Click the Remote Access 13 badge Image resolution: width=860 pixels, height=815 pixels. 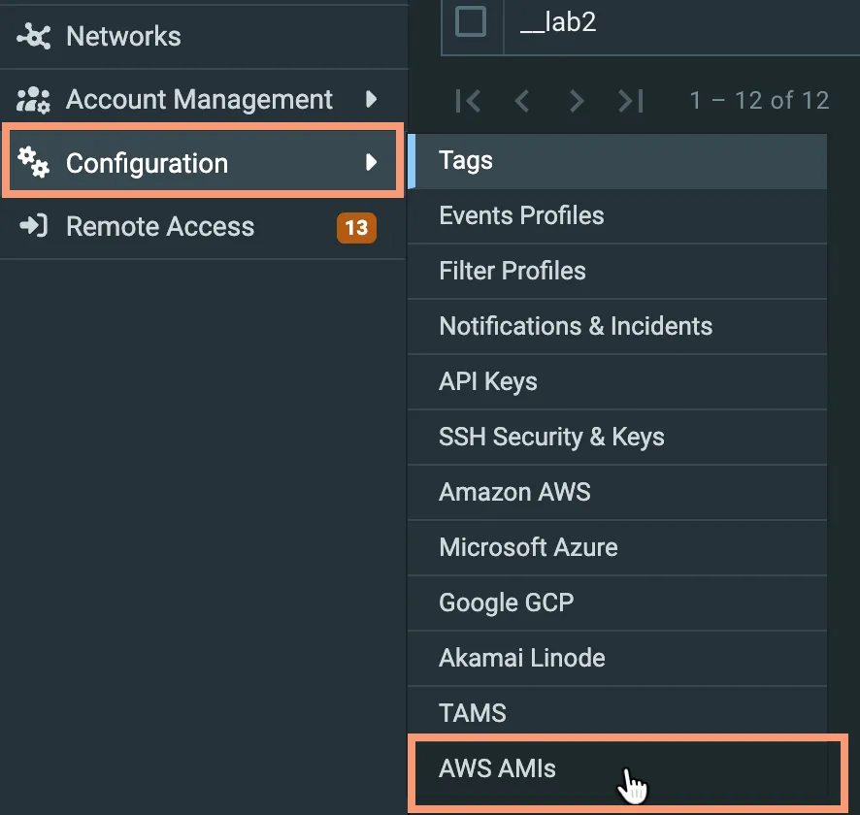[356, 227]
